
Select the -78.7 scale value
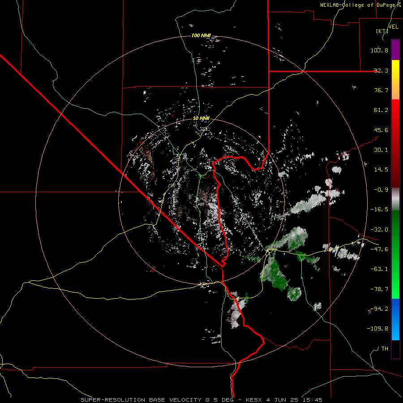tap(379, 289)
